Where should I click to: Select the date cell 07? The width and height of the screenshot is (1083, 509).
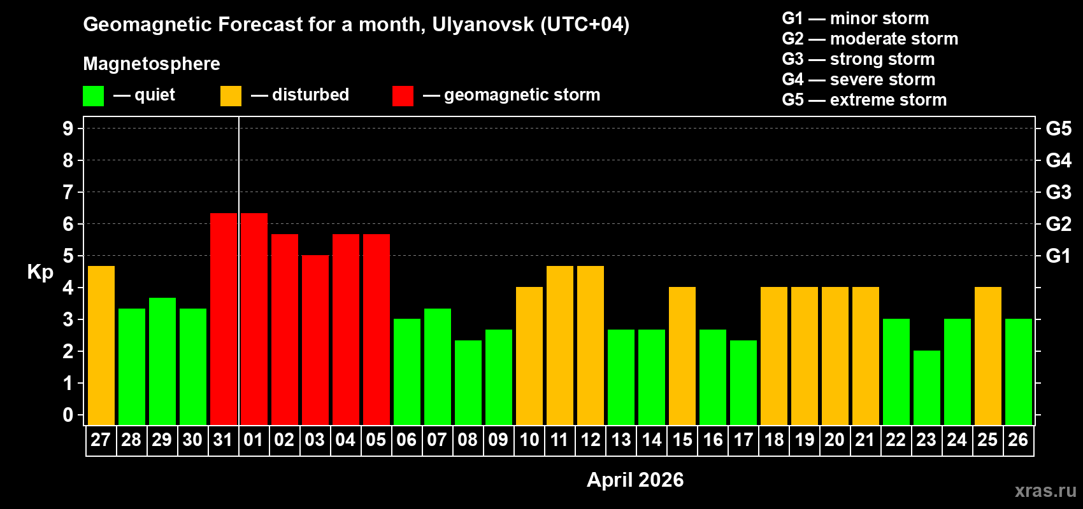coord(437,440)
